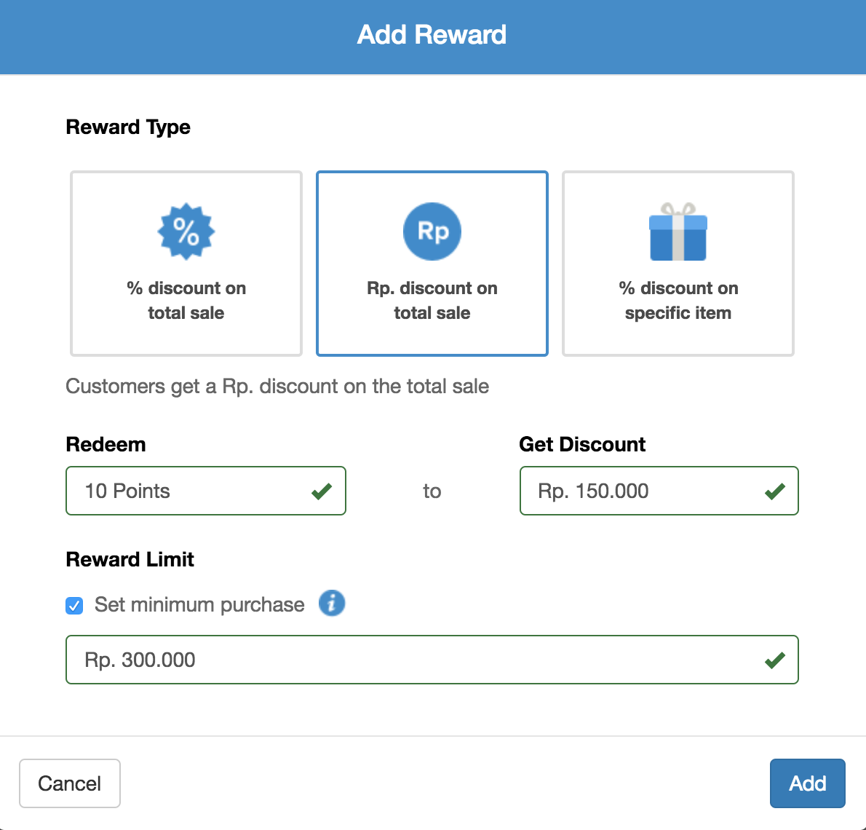The height and width of the screenshot is (830, 866).
Task: Choose the Rp. discount on total sale card
Action: 432,264
